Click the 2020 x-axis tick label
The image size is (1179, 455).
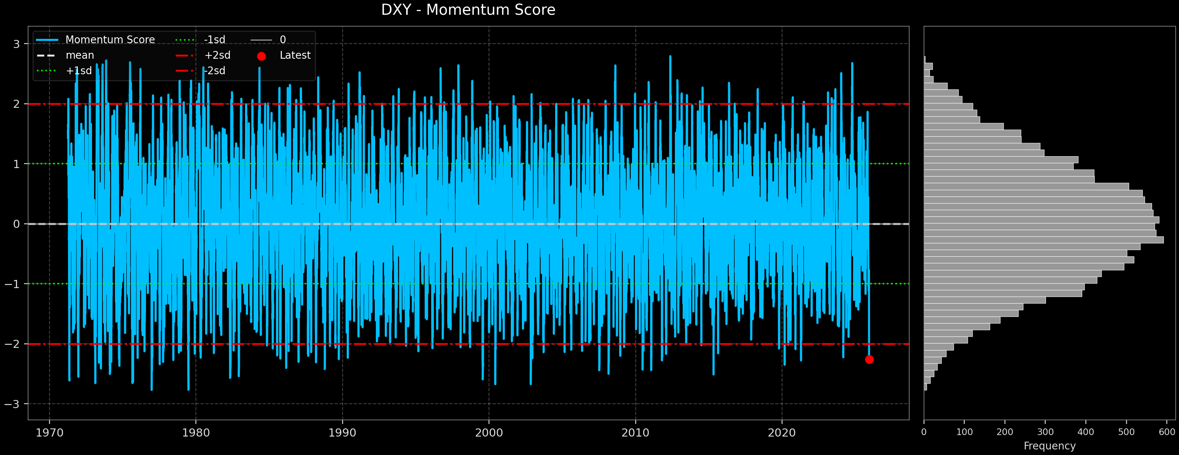point(782,432)
